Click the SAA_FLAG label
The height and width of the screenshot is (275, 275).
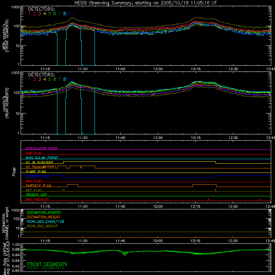34,181
